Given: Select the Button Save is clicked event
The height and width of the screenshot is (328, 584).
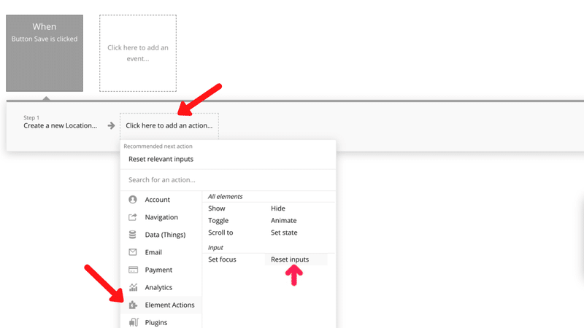Looking at the screenshot, I should [45, 53].
